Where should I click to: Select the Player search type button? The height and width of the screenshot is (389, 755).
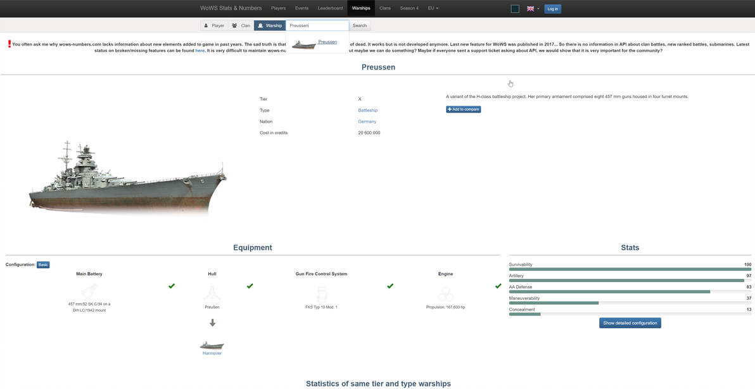click(x=214, y=25)
